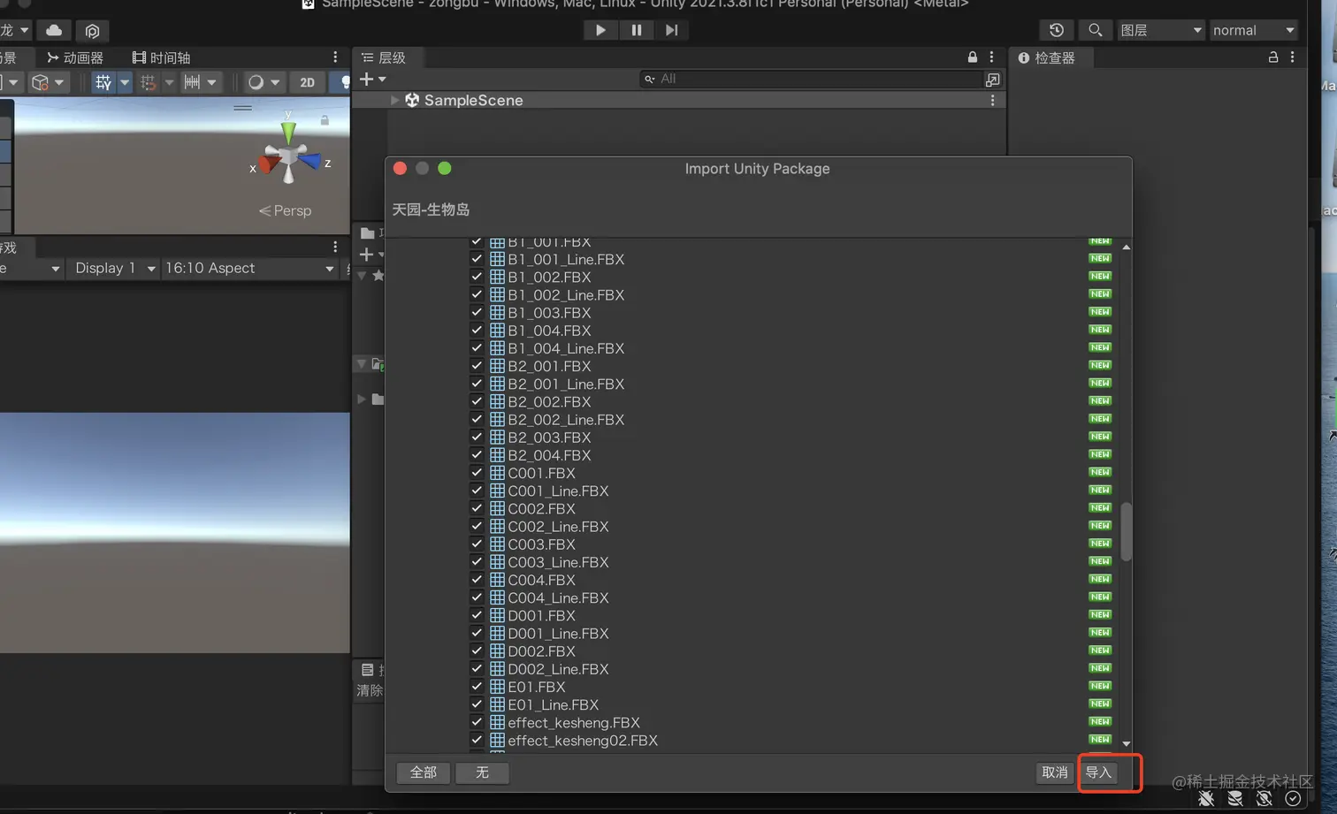
Task: Uncheck the B2_001.FBX checkbox
Action: 477,366
